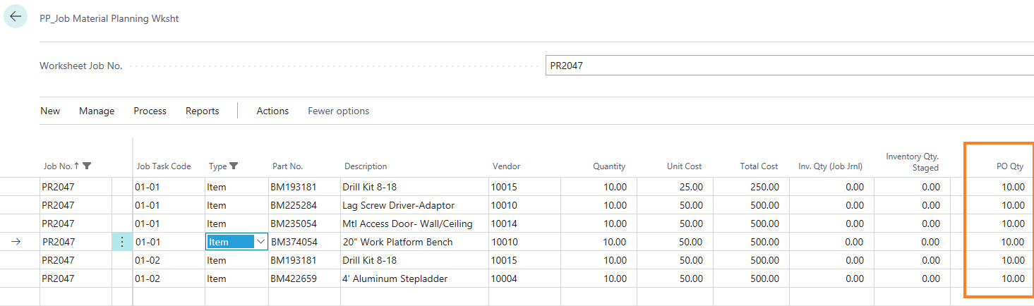Click the PO Qty column header
This screenshot has width=1034, height=306.
coord(1009,166)
